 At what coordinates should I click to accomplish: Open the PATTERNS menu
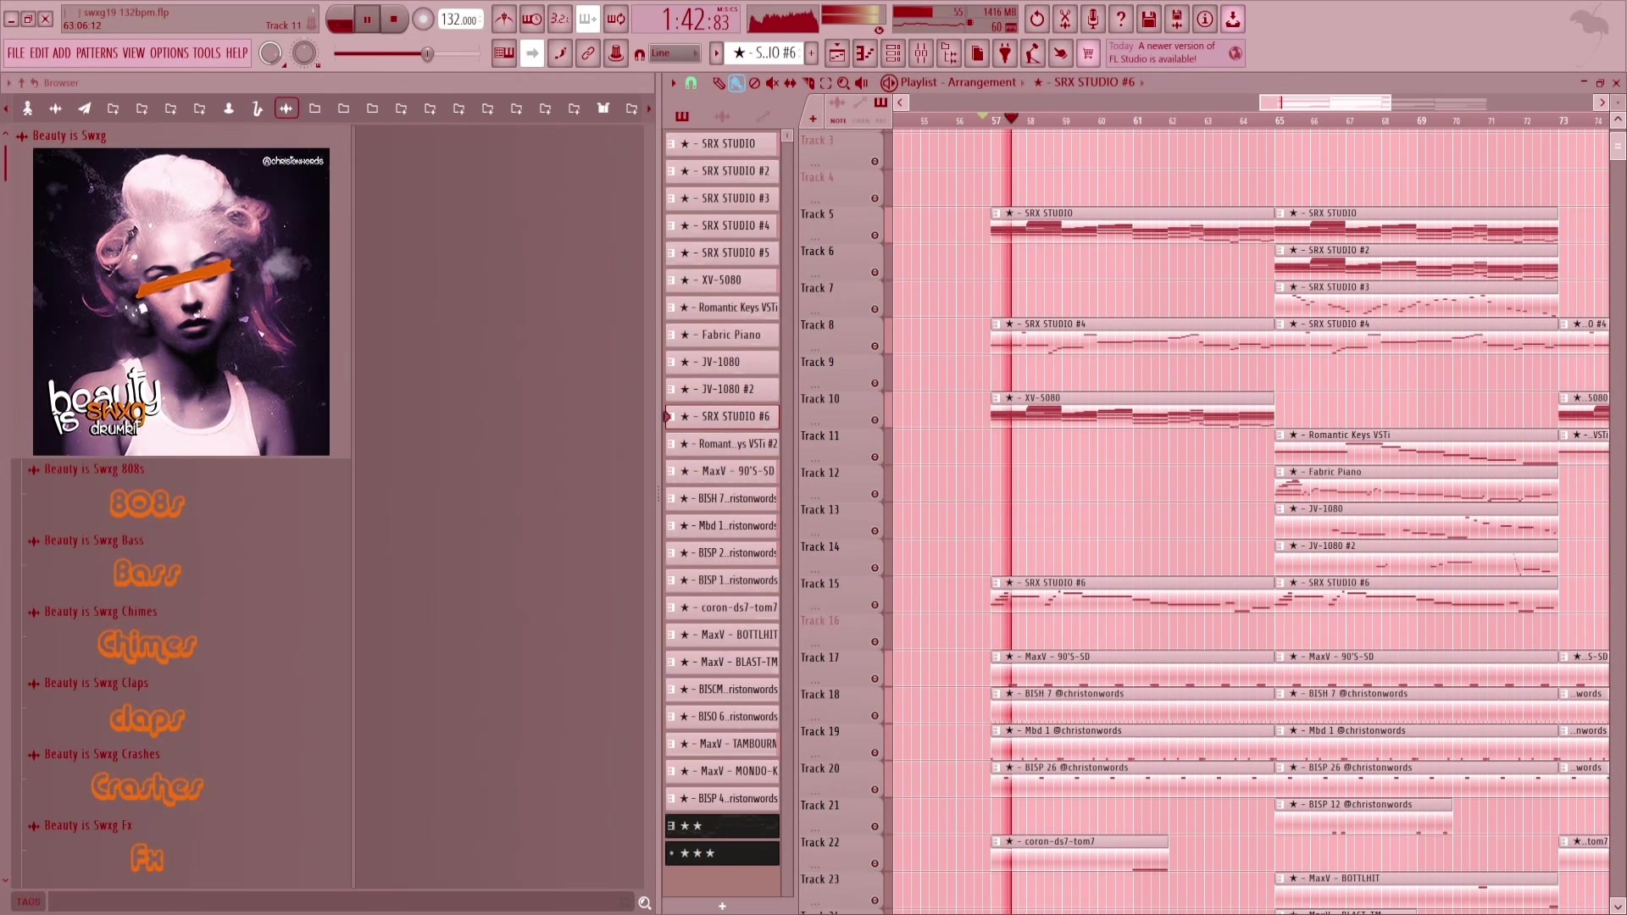[97, 53]
